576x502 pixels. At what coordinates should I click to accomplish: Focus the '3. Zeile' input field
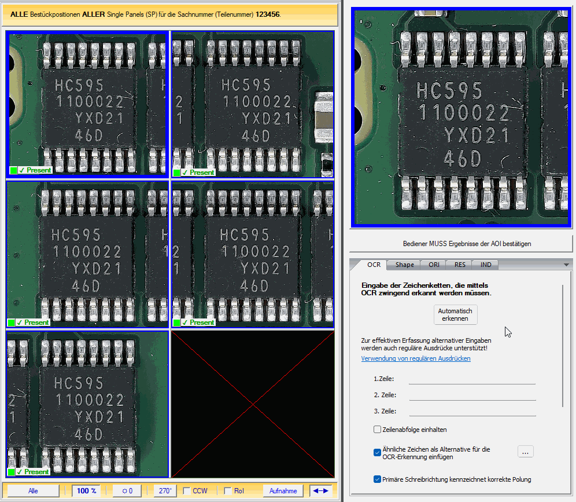tap(472, 411)
